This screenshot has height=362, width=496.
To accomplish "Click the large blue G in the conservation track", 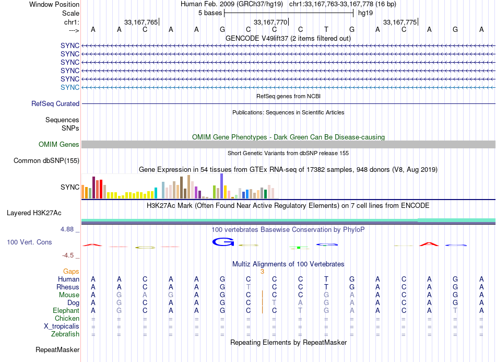I will coord(223,242).
